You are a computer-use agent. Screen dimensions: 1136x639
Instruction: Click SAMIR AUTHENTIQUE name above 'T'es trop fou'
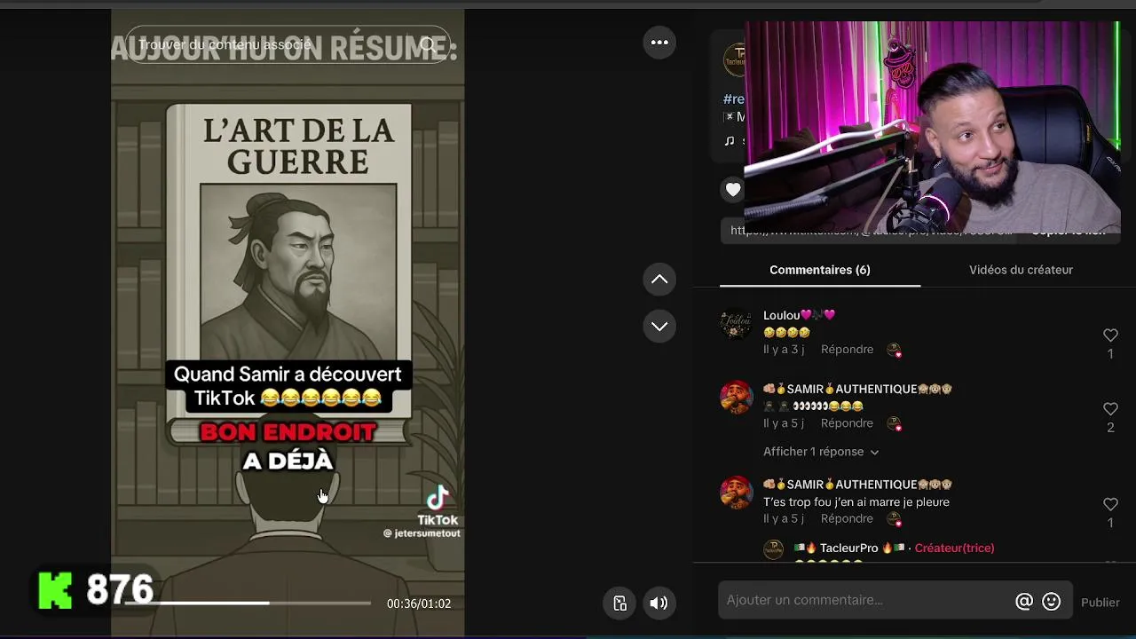tap(858, 485)
